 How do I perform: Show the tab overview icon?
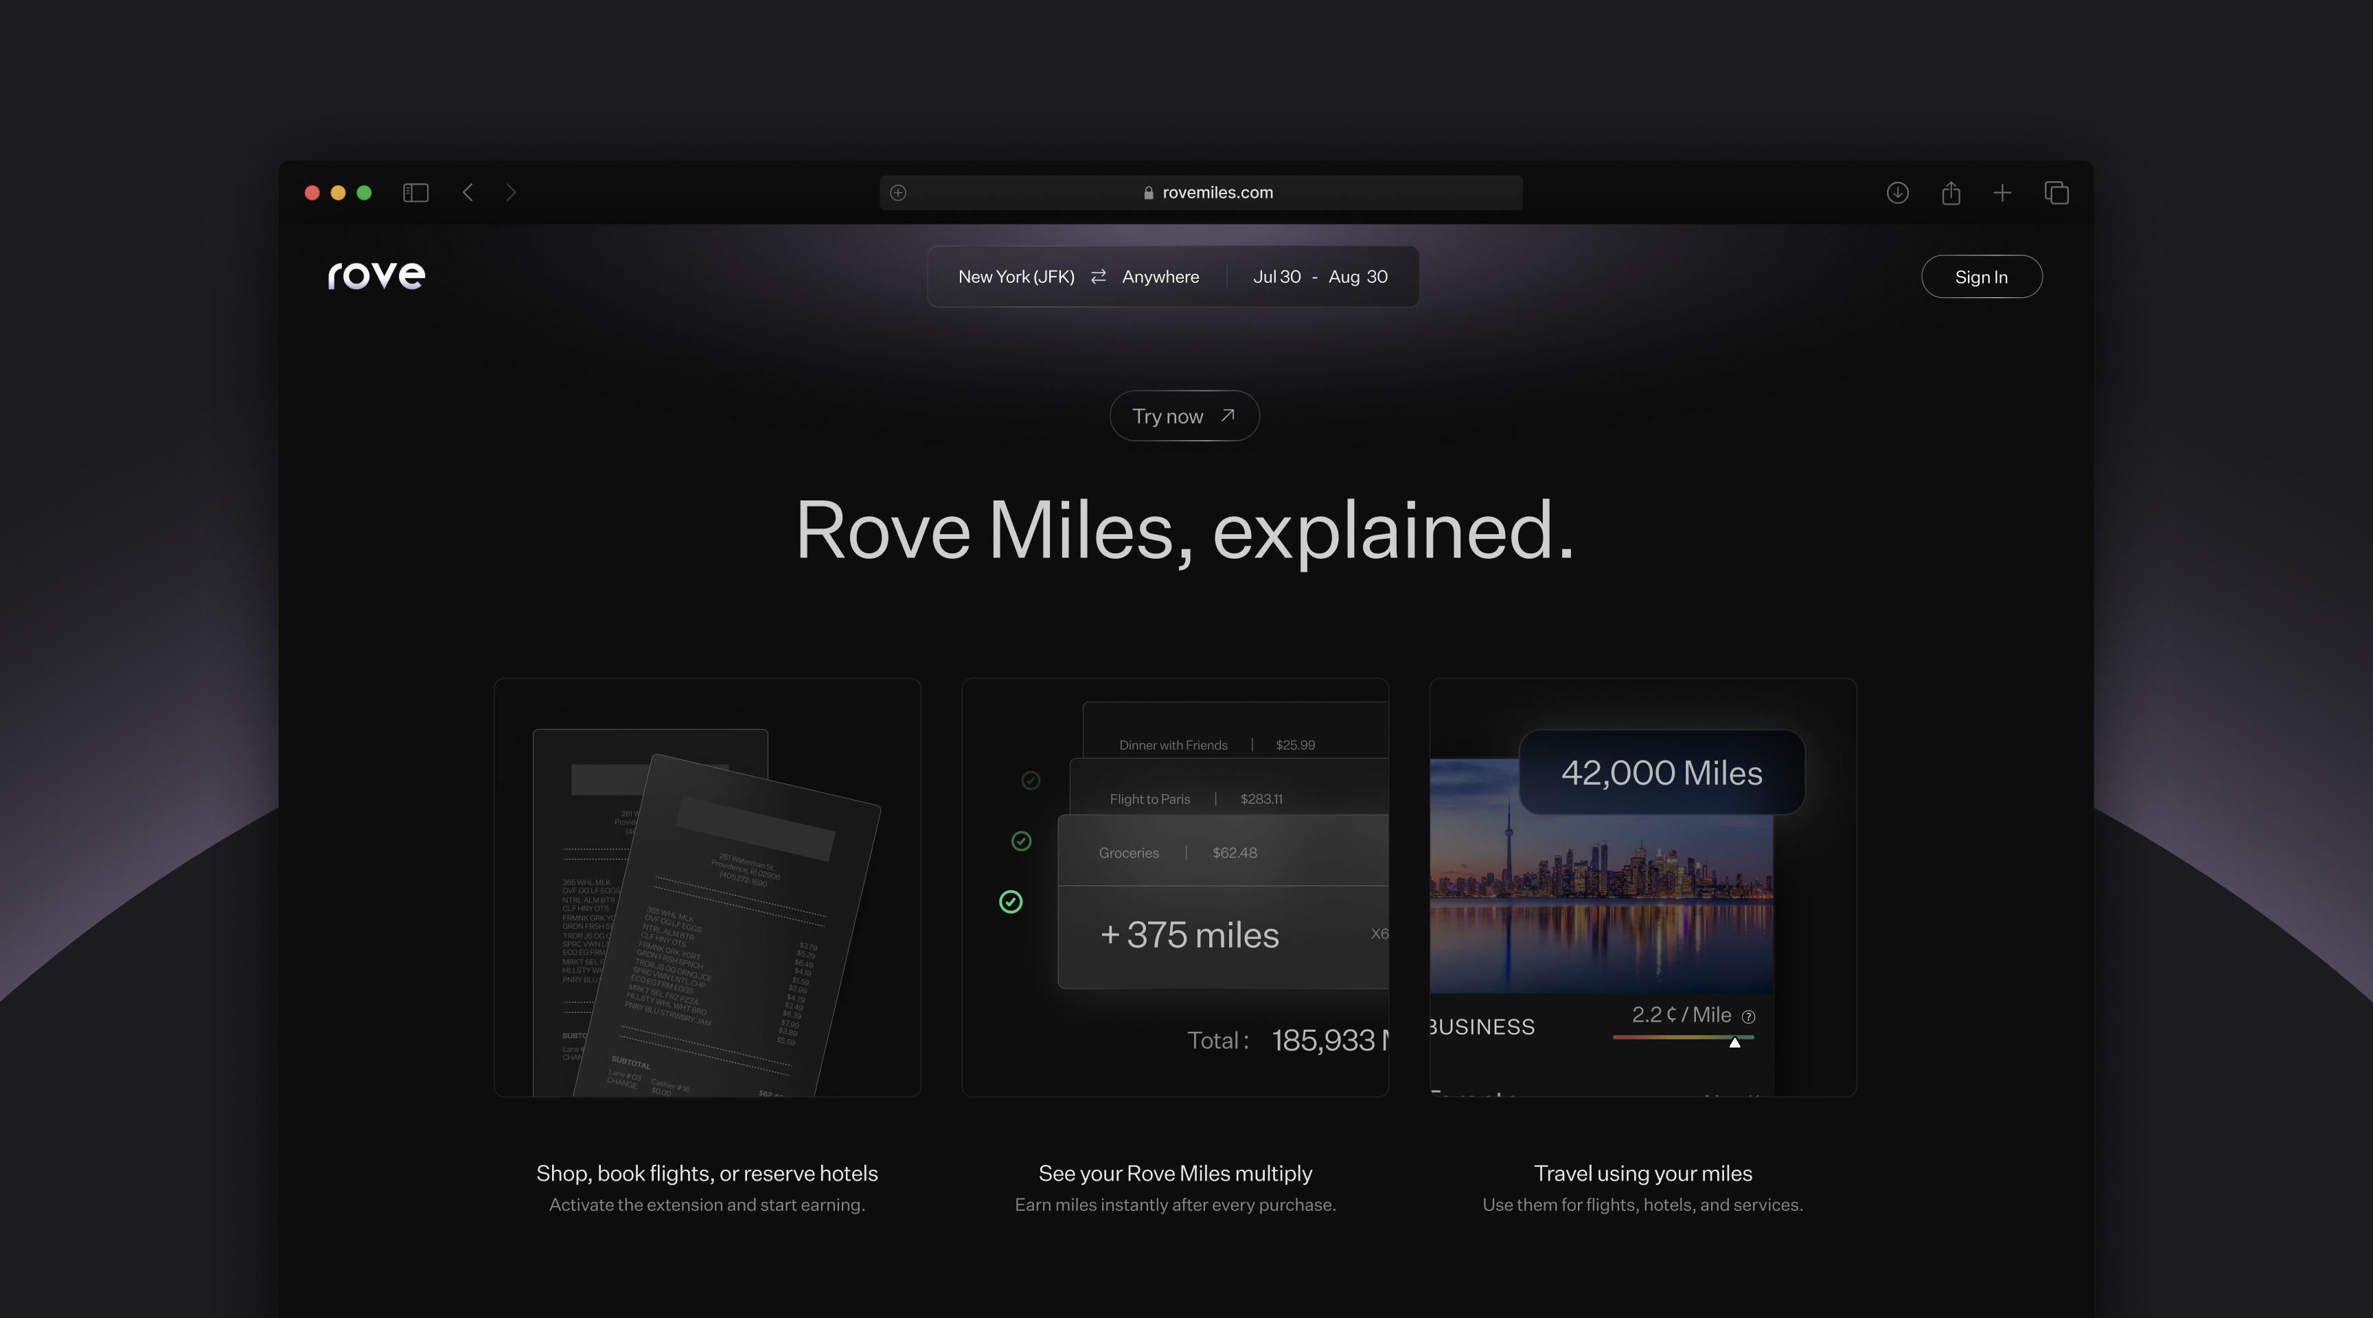pos(2056,192)
